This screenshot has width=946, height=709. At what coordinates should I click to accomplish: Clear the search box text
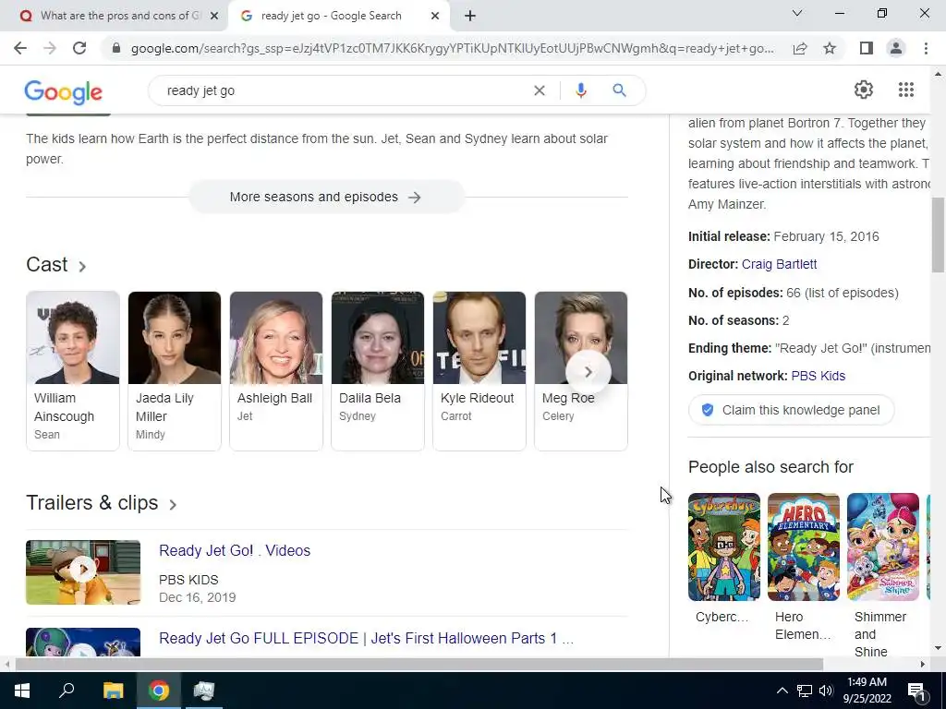(x=540, y=90)
